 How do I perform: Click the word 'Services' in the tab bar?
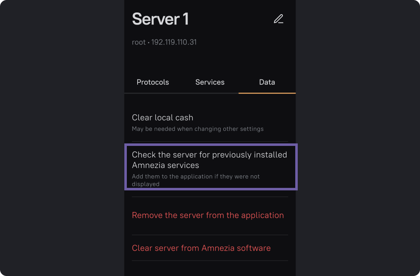(210, 82)
